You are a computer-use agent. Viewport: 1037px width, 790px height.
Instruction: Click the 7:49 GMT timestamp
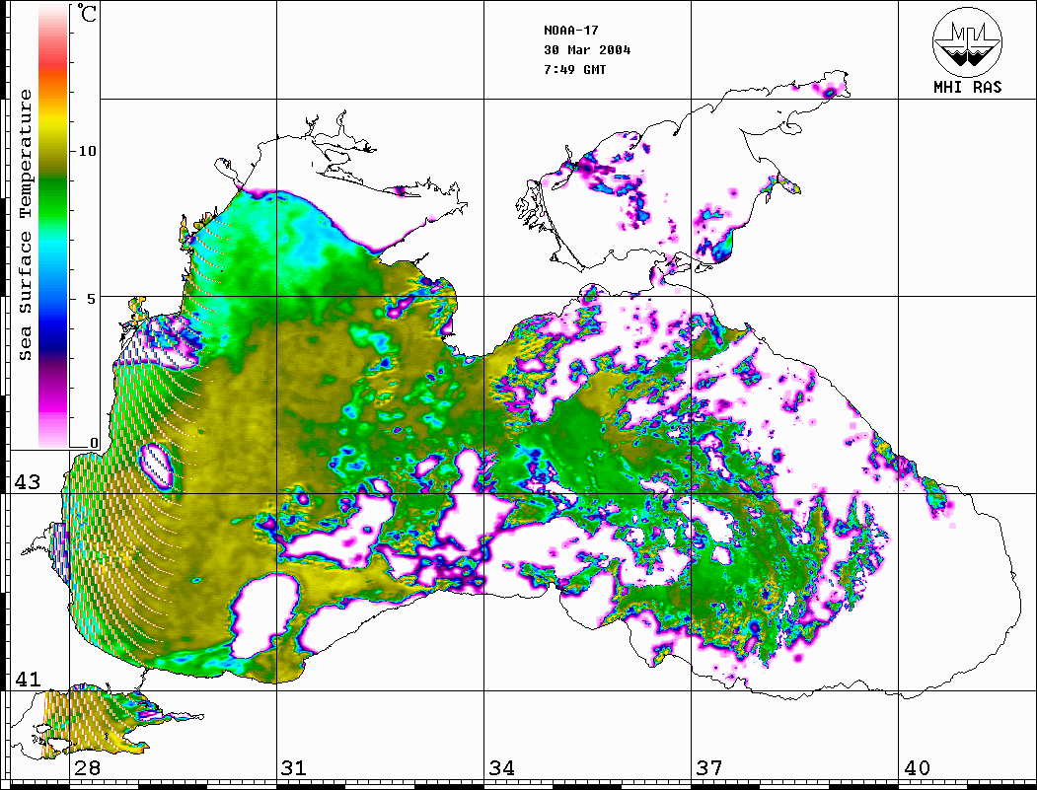point(575,70)
